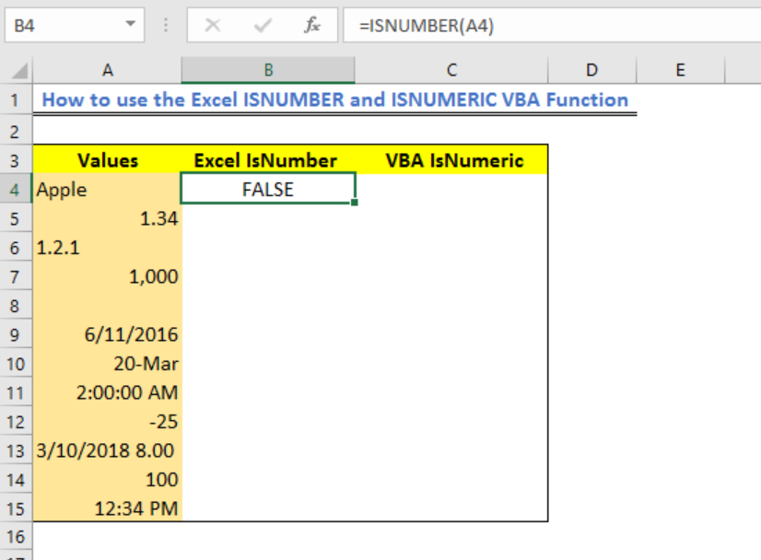Select column D header
This screenshot has height=560, width=761.
coord(591,70)
